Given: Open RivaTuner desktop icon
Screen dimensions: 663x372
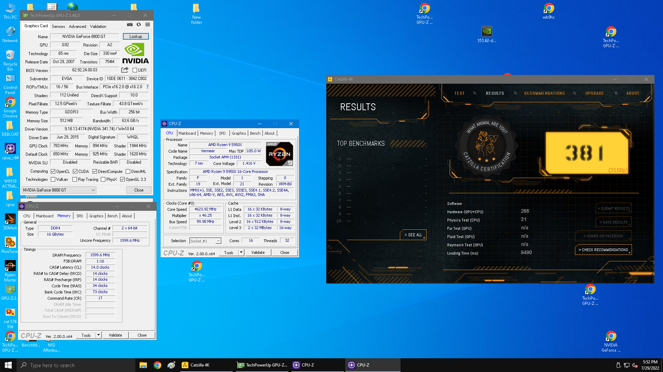Looking at the screenshot, I should 10,245.
